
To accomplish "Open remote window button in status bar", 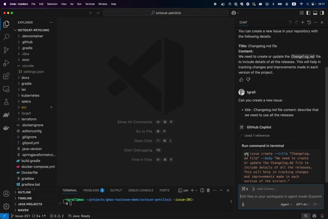I will 5,216.
